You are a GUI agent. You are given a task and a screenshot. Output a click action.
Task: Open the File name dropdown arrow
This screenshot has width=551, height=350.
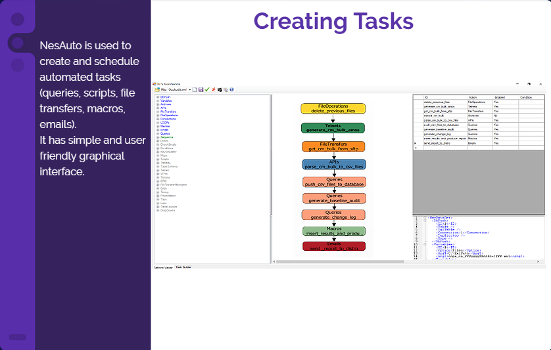point(190,90)
